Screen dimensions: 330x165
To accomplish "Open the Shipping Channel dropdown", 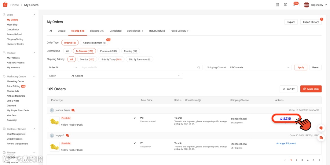I will click(259, 68).
